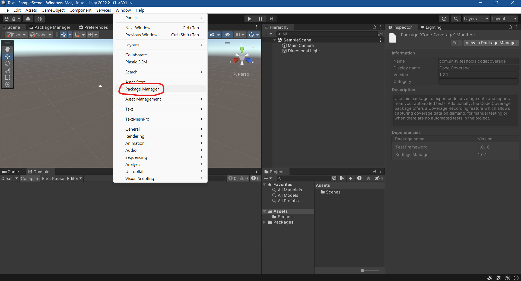Open Console Editor connection dropdown

coord(74,178)
